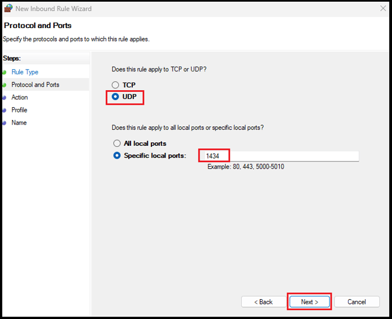The image size is (392, 319).
Task: Select Protocol and Ports step in sidebar
Action: click(35, 85)
